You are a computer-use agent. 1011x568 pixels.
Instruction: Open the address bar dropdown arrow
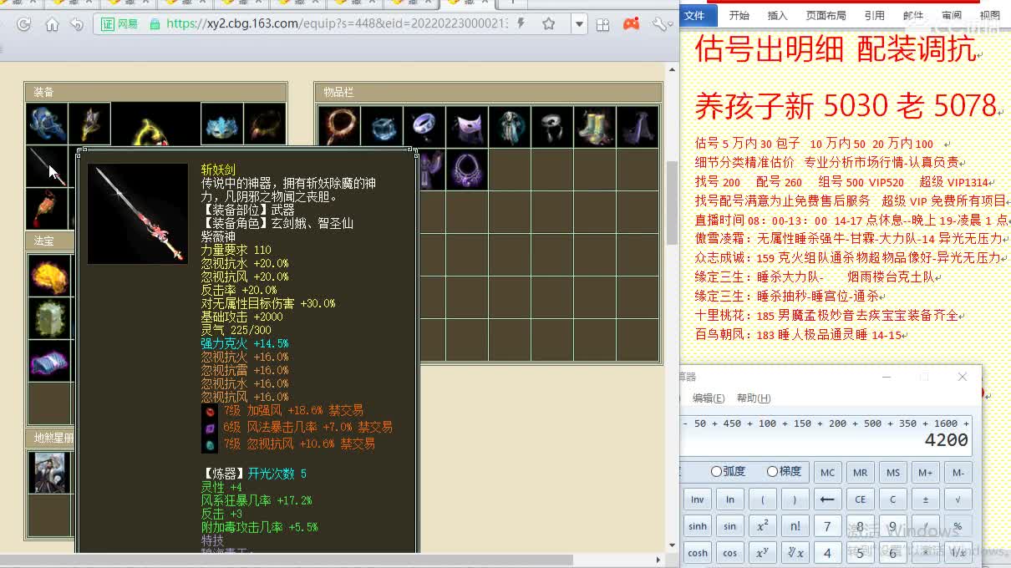tap(579, 24)
